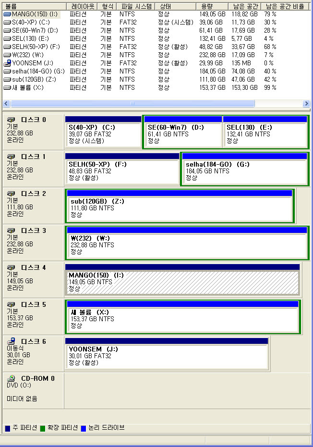
Task: Click the dark blue 주 파티션 legend swatch
Action: (8, 428)
